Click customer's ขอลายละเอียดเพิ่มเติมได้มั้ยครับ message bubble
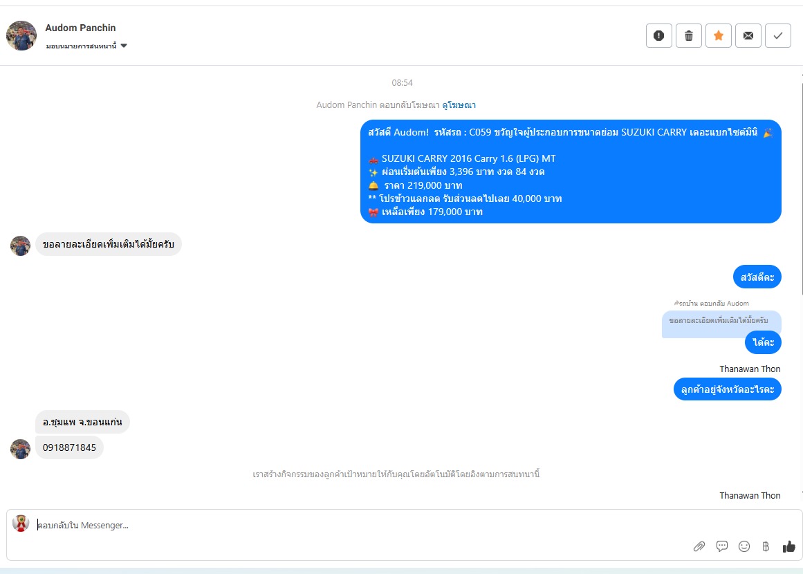Screen dimensions: 803x574 tap(109, 244)
